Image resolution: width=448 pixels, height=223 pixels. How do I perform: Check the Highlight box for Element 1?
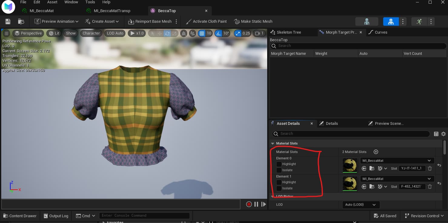279,182
